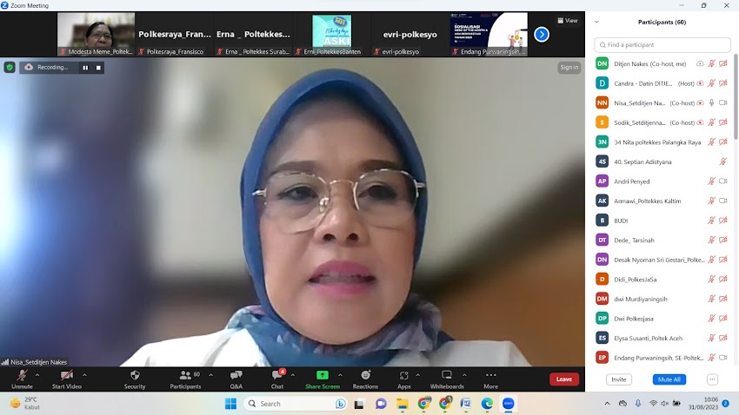Toggle the Participants panel button
The image size is (739, 415).
[185, 379]
